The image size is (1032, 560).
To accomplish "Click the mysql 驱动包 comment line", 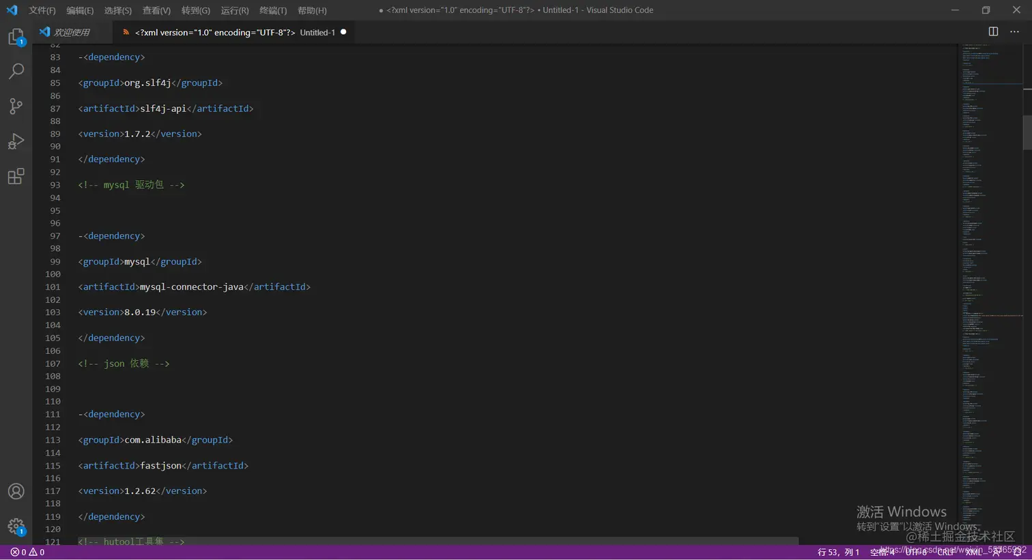I will point(131,185).
